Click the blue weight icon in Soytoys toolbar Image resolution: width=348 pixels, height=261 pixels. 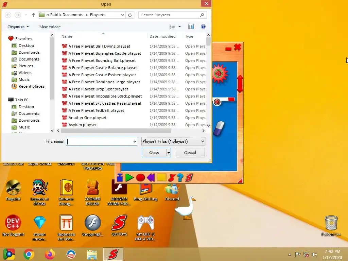click(x=120, y=178)
